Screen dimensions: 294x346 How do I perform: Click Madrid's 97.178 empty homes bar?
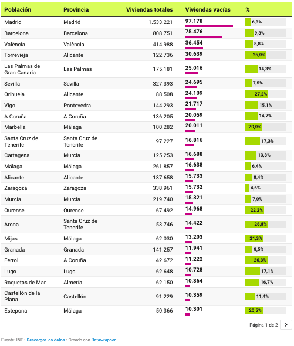[209, 26]
